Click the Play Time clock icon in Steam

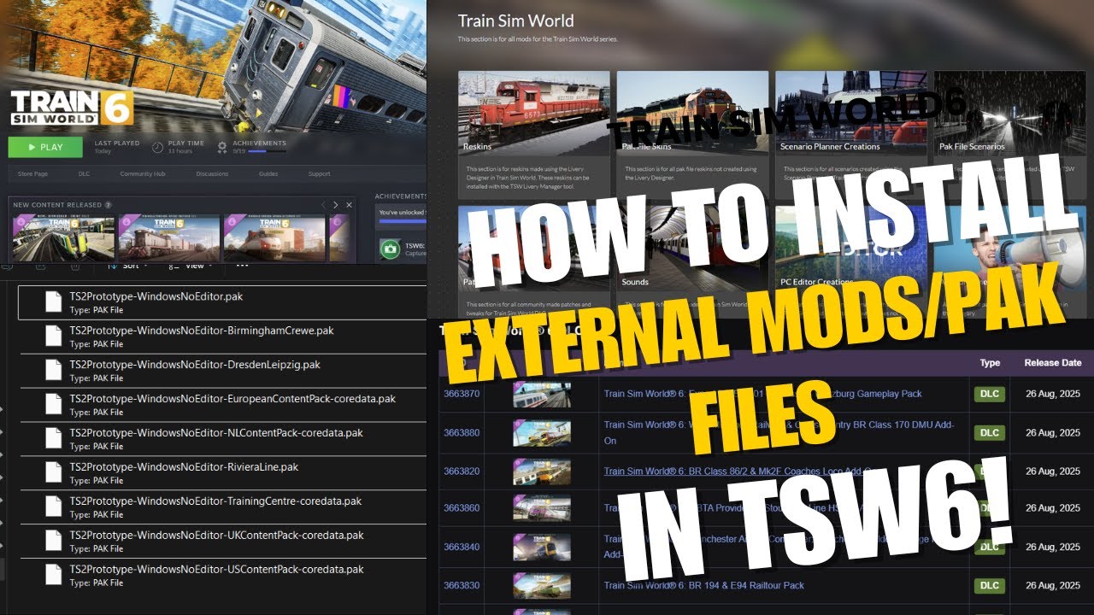click(x=157, y=147)
